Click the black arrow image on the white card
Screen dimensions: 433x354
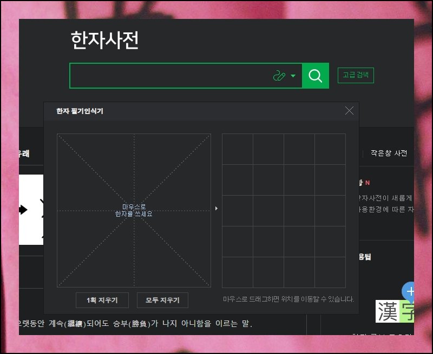[23, 210]
